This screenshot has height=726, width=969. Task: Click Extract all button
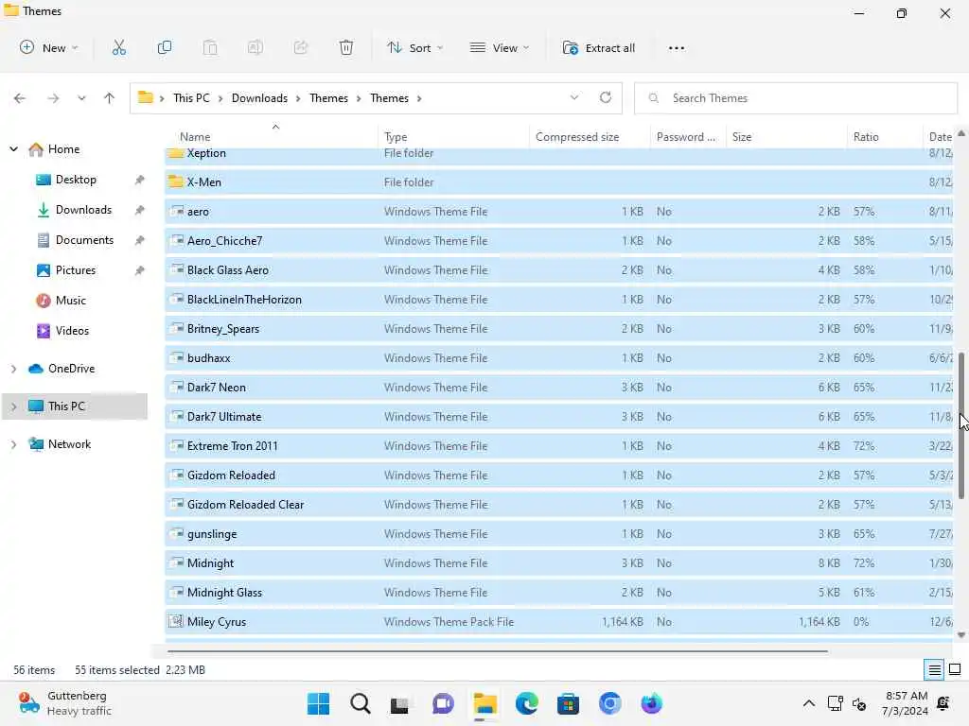tap(599, 47)
